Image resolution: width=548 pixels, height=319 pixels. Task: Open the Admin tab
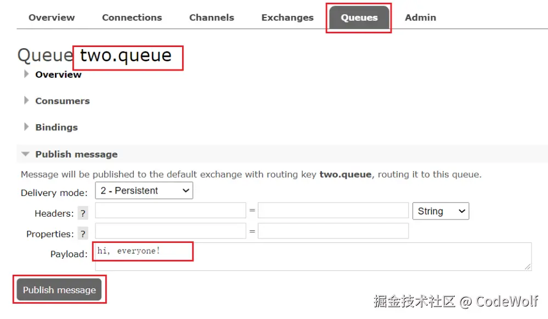420,18
